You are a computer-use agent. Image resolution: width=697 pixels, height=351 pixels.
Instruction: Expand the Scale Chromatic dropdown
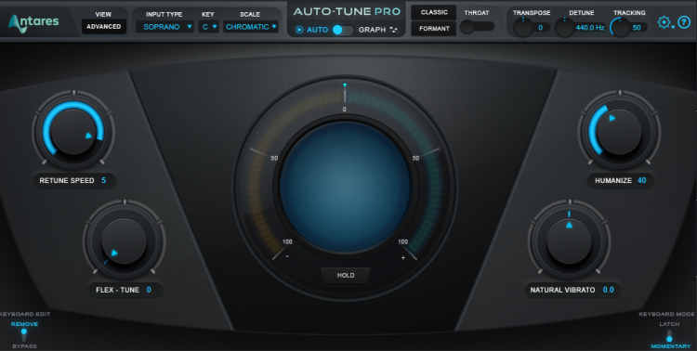[251, 27]
